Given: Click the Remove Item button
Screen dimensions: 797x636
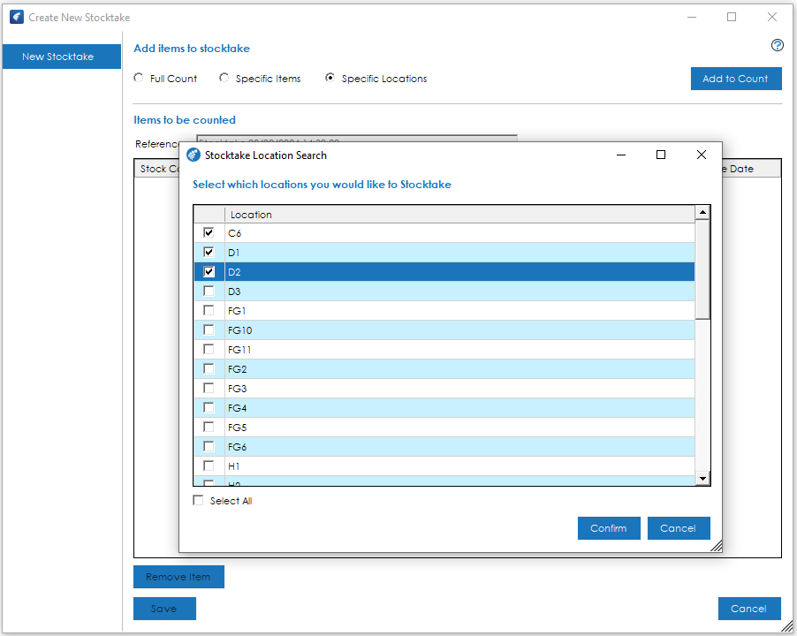Looking at the screenshot, I should click(x=178, y=576).
